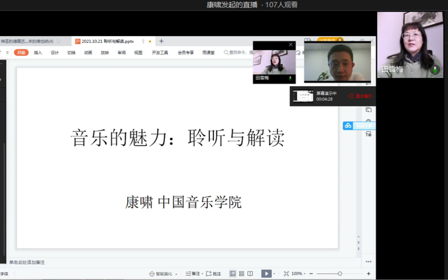Click the three-dot more options icon
448x280 pixels.
[x=368, y=261]
